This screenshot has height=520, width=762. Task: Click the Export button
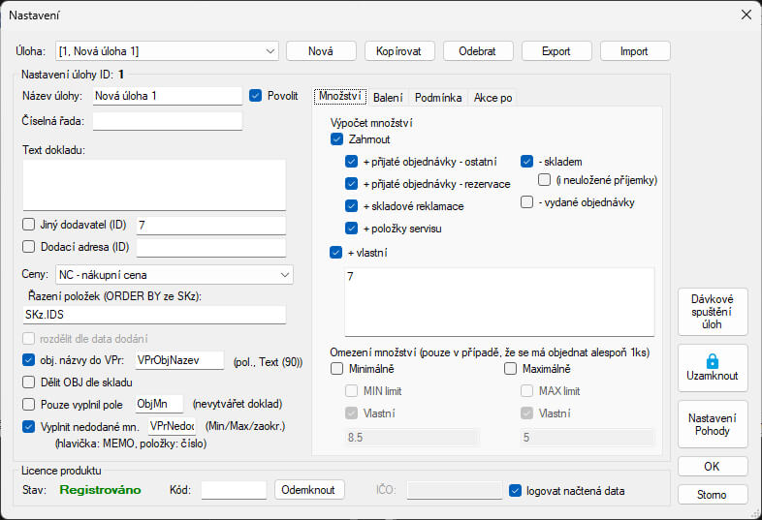coord(556,50)
